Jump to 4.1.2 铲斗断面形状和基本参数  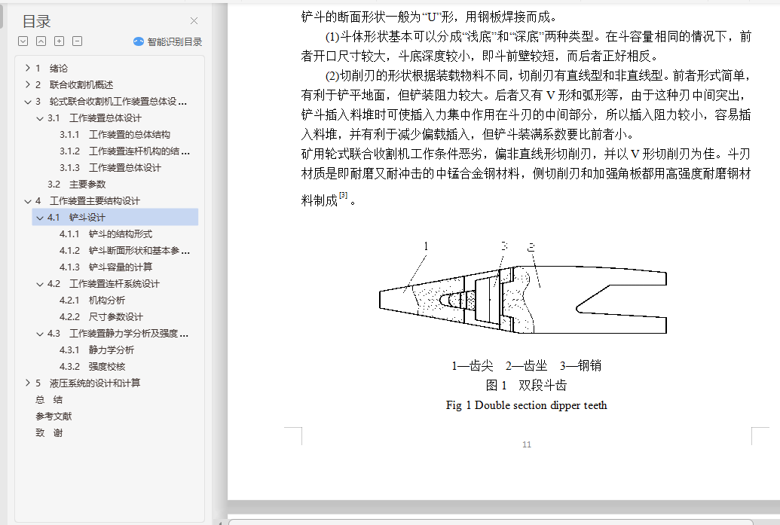(x=124, y=251)
